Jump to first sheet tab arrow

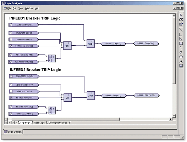coord(6,123)
